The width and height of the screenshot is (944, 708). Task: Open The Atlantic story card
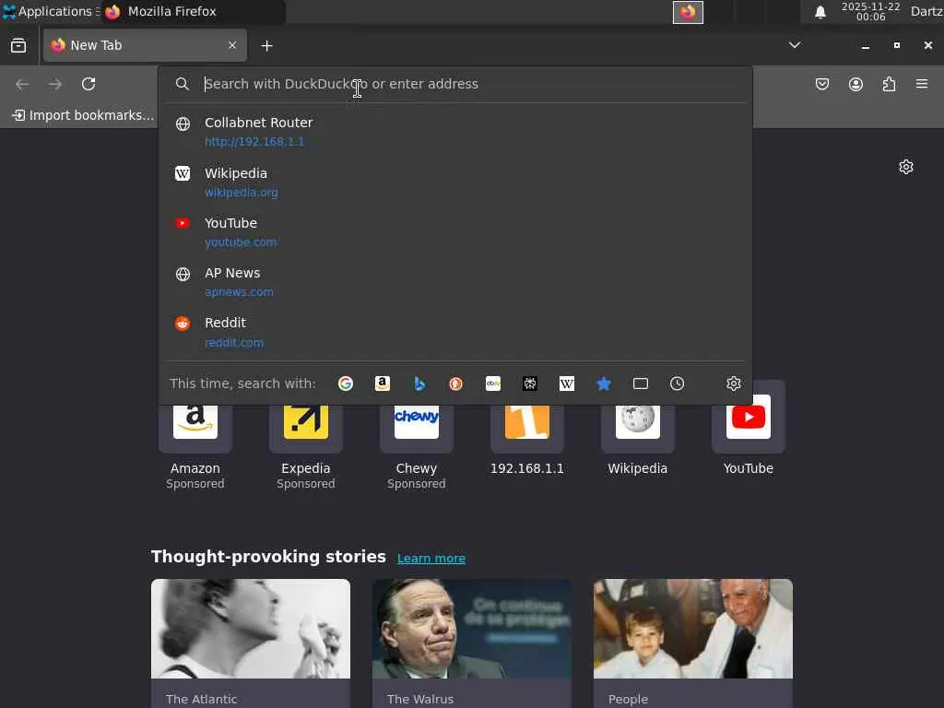(x=251, y=643)
